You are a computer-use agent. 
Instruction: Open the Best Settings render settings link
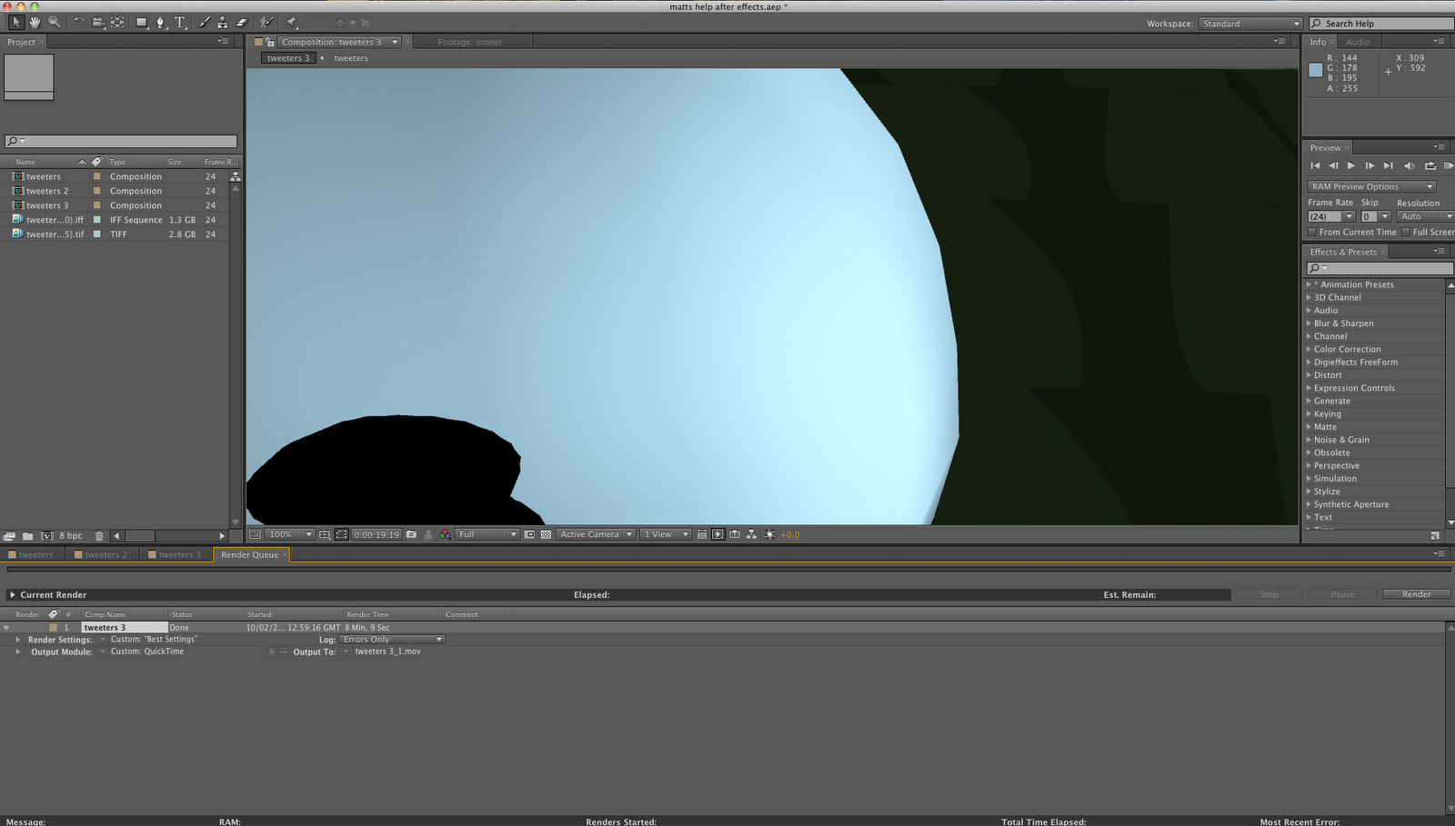154,640
